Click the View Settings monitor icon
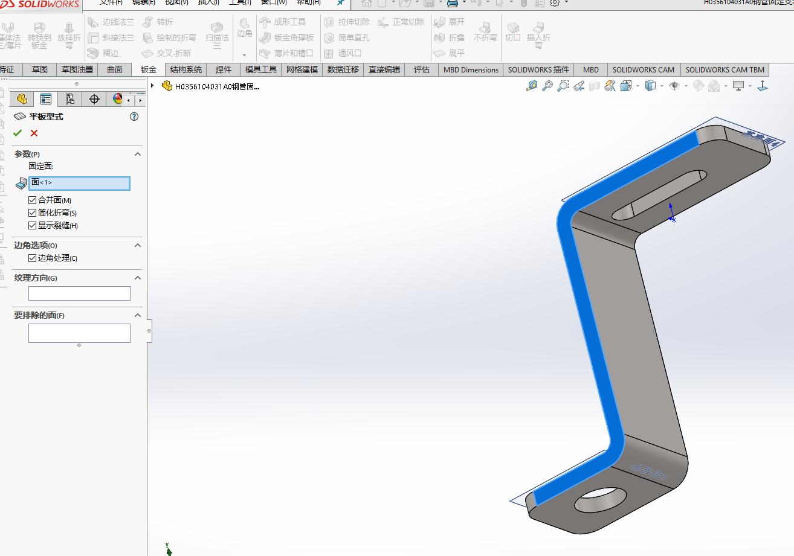The height and width of the screenshot is (556, 794). click(738, 86)
